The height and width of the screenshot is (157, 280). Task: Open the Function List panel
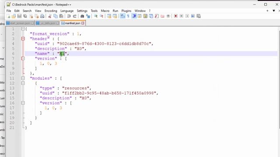(x=157, y=16)
